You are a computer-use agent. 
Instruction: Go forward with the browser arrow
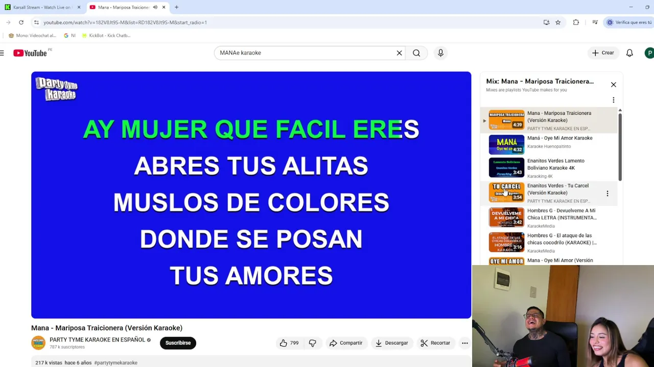(8, 22)
